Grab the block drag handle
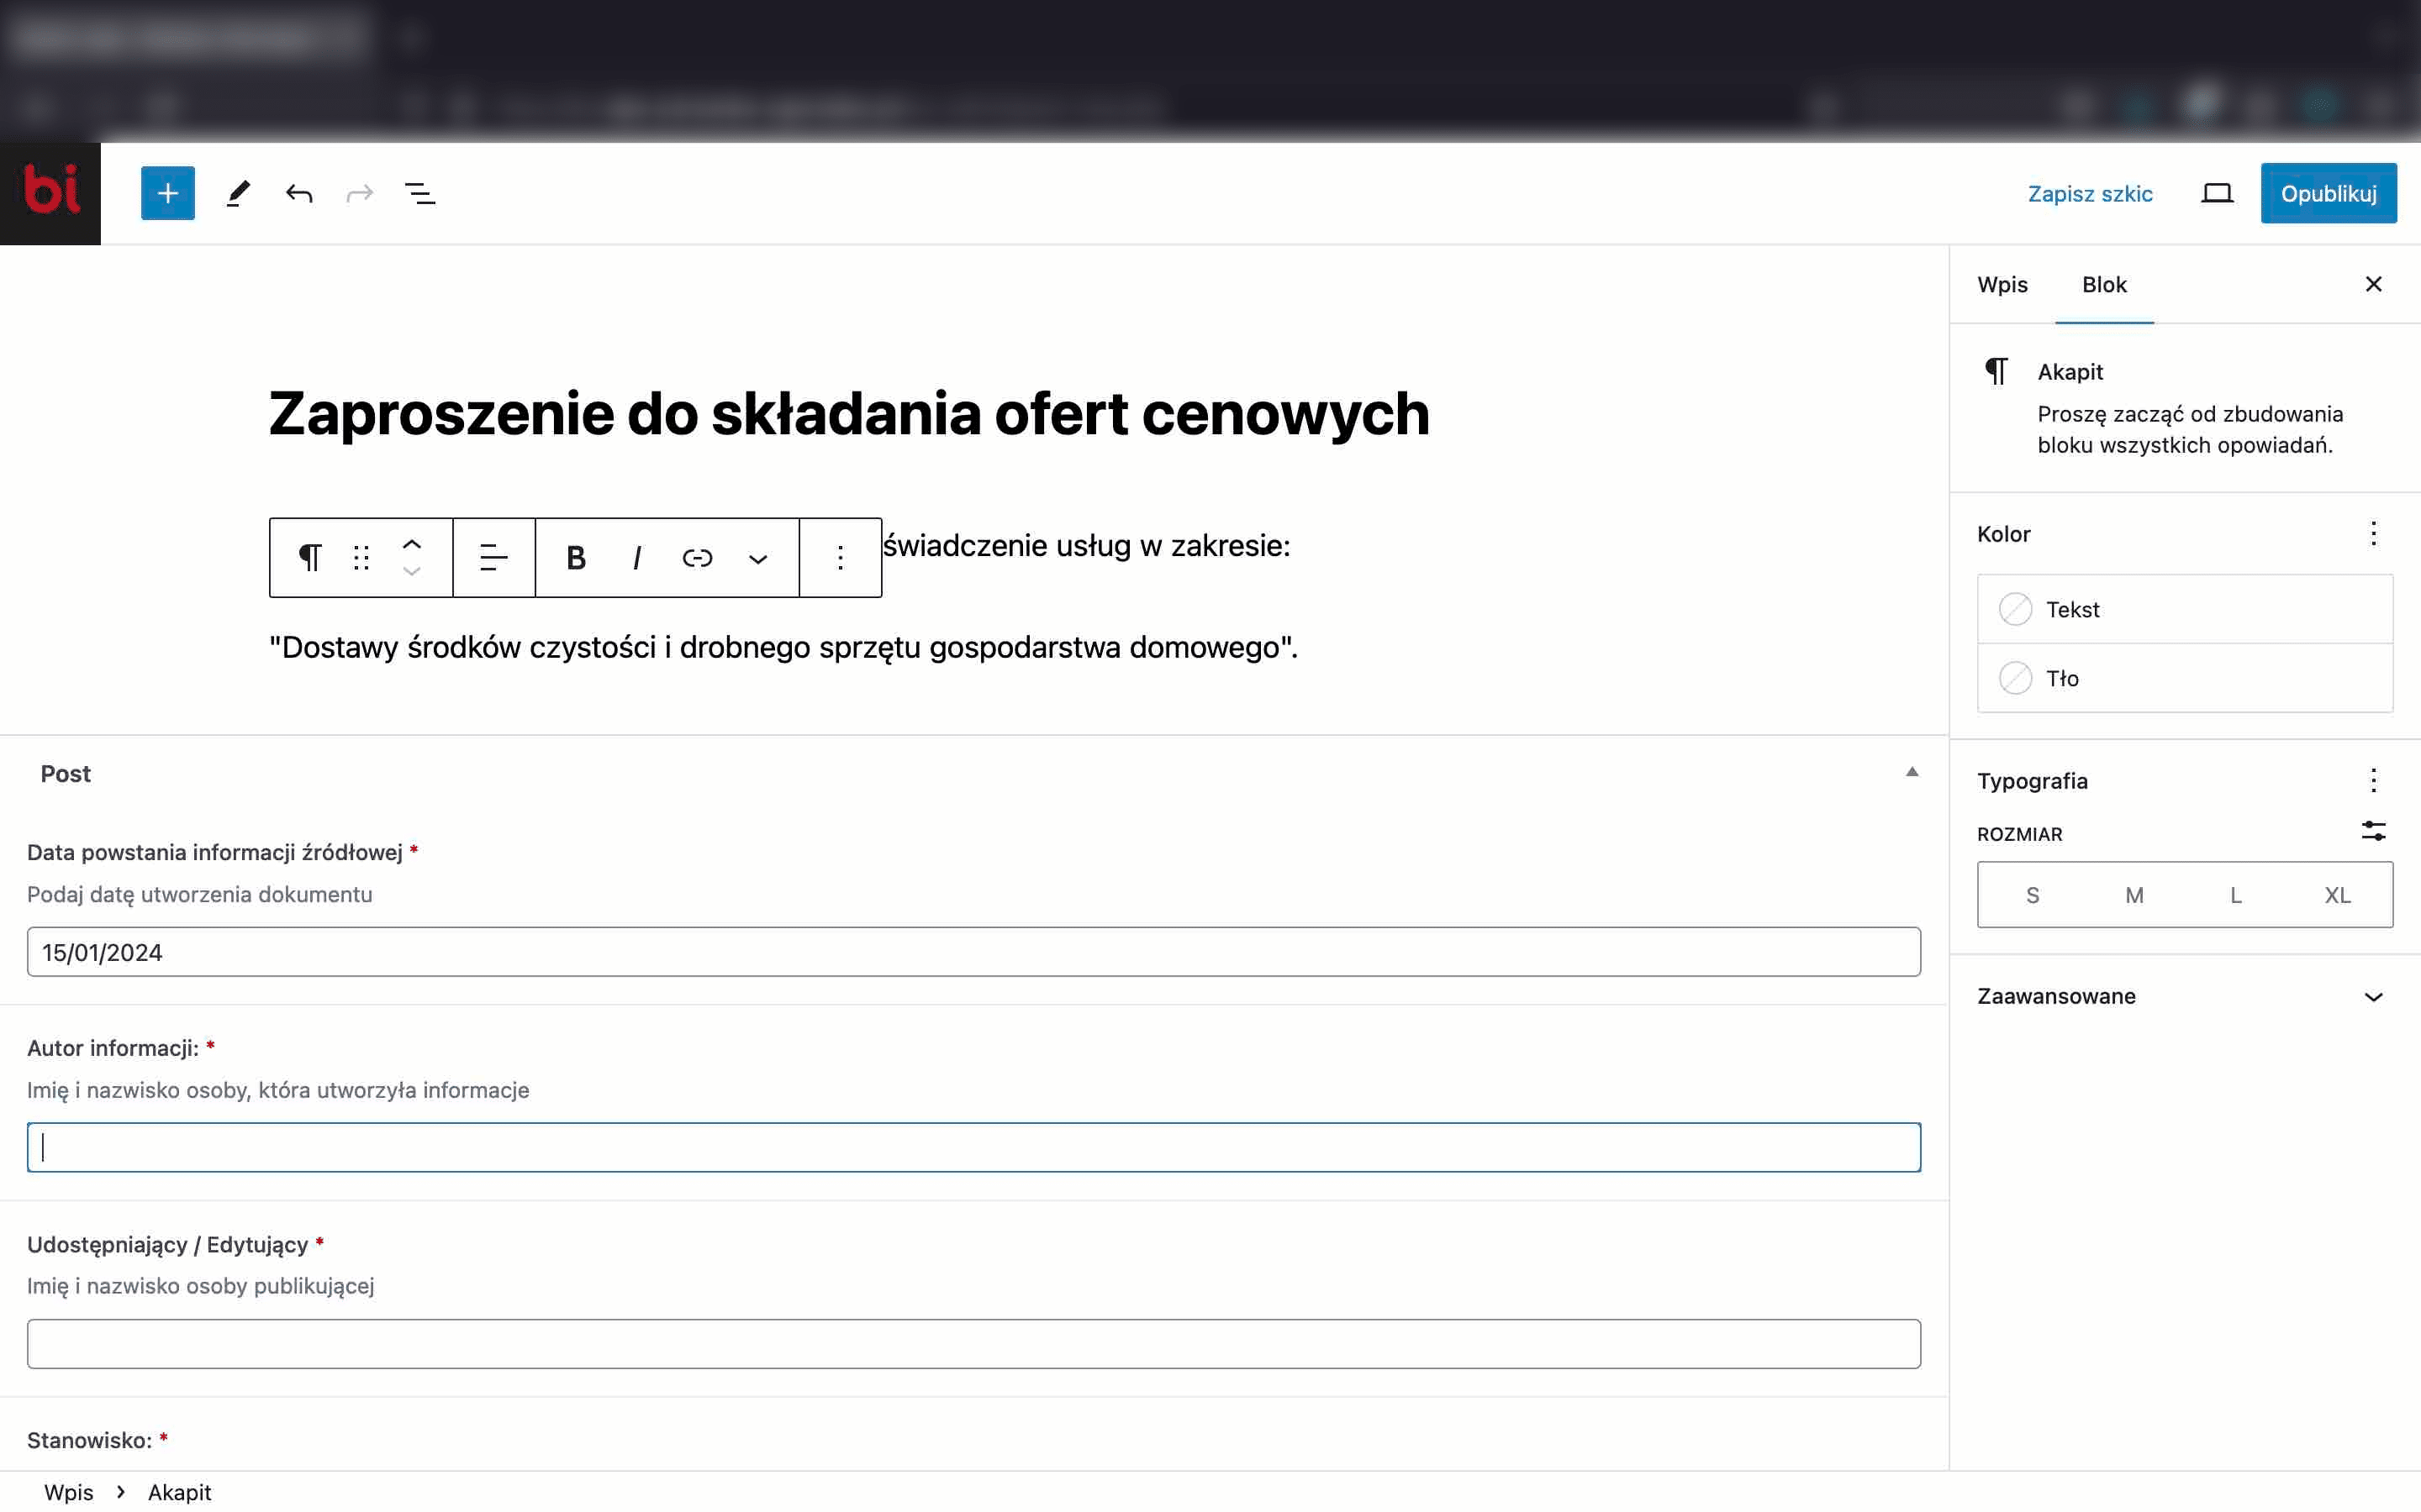Screen dimensions: 2421x1512 coord(361,557)
